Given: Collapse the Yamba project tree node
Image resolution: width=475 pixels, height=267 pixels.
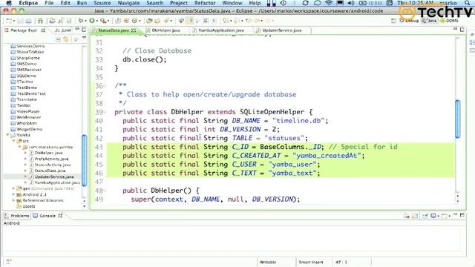Looking at the screenshot, I should (7, 135).
